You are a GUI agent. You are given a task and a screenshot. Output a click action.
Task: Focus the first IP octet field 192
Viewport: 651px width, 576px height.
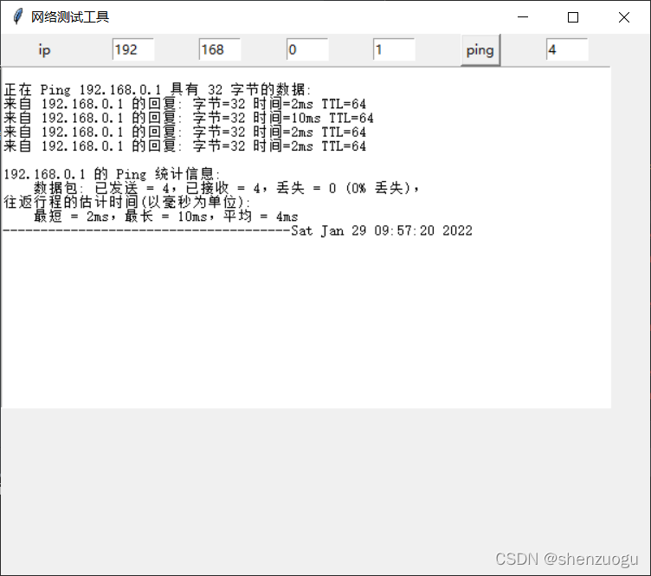(x=133, y=50)
